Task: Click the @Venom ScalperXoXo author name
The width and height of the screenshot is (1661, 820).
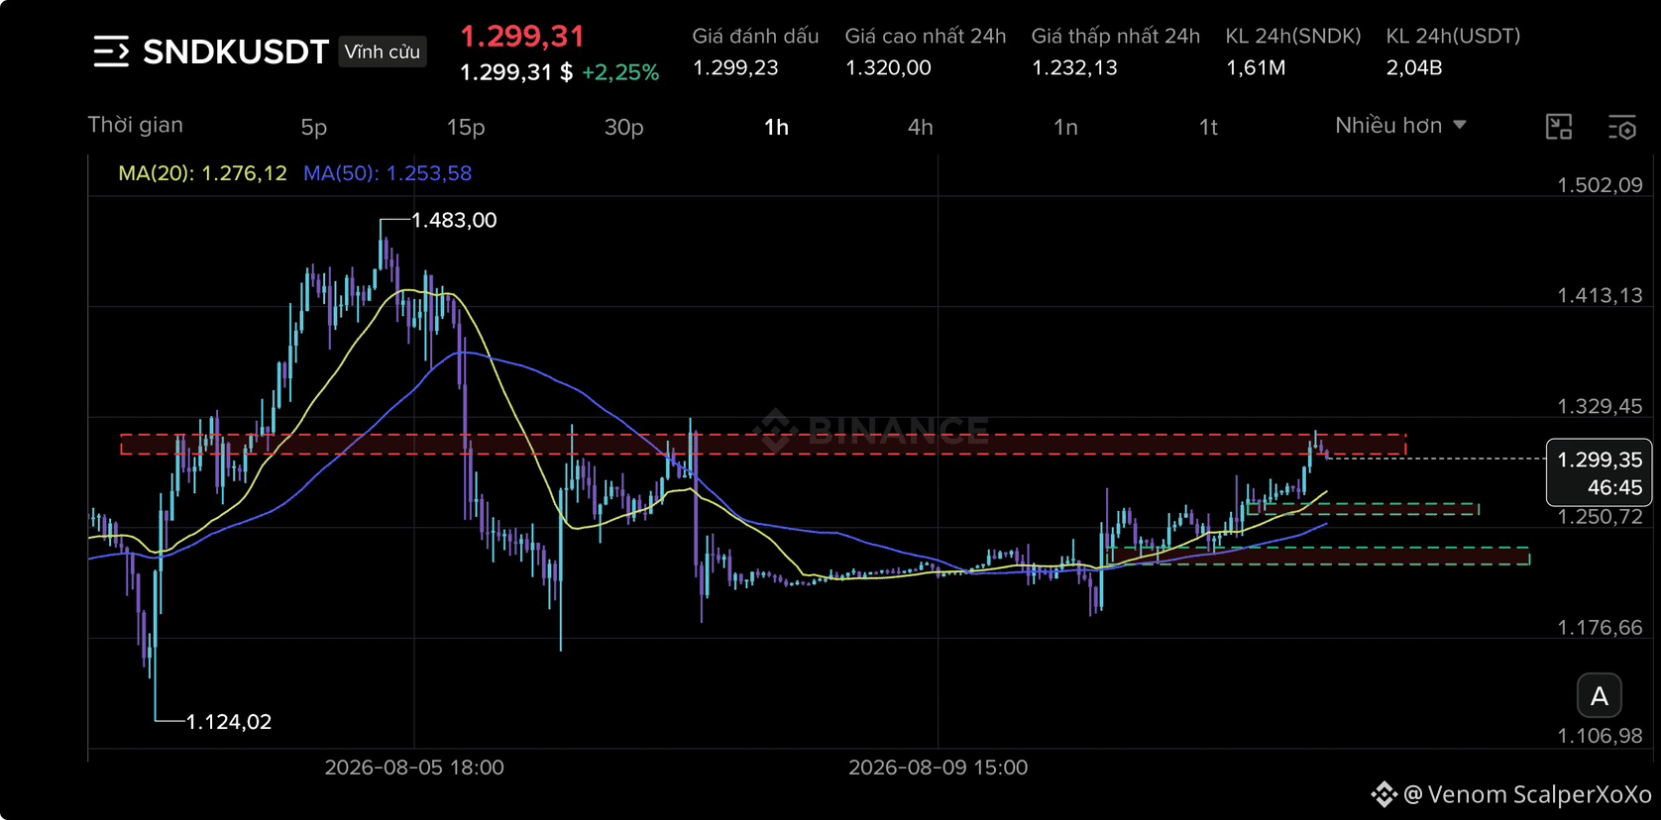Action: [1527, 794]
